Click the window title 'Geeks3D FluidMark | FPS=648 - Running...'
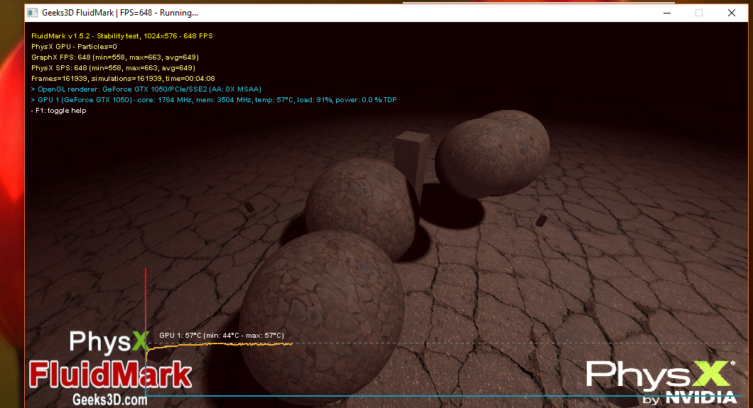This screenshot has width=753, height=408. tap(120, 13)
